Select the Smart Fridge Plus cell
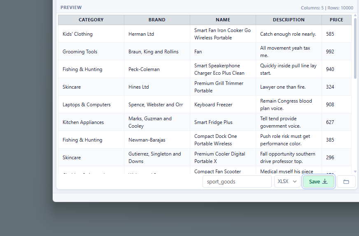 [x=223, y=122]
